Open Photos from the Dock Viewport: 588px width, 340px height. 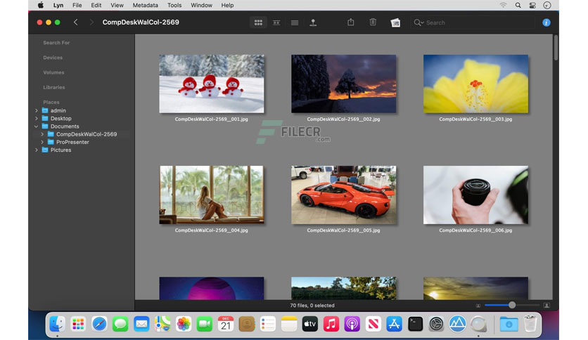point(184,324)
